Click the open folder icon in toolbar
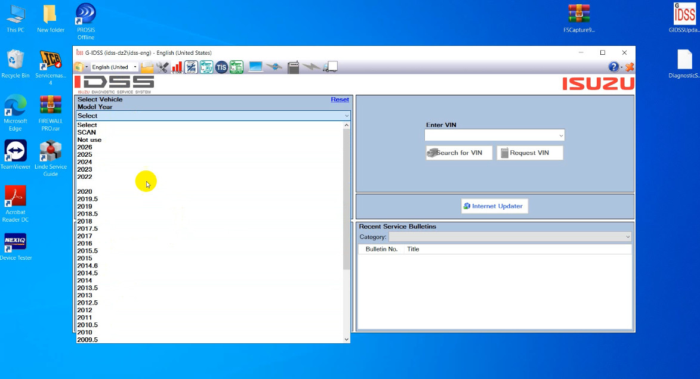 coord(147,67)
